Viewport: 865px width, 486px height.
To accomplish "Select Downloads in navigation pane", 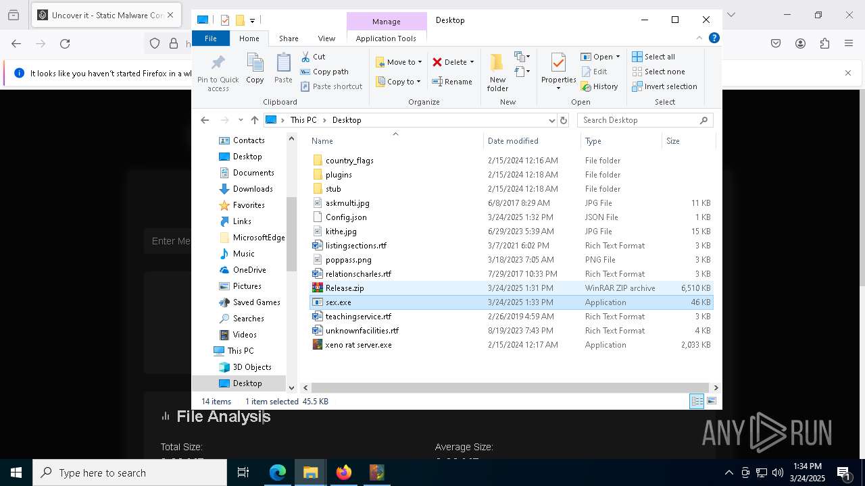I will tap(253, 189).
